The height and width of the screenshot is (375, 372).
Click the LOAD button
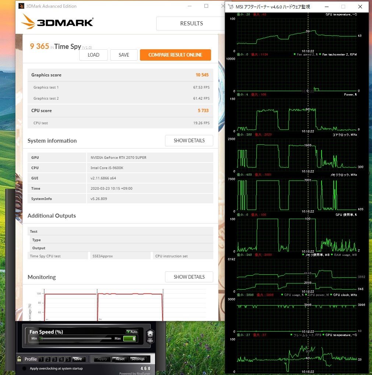[x=94, y=55]
